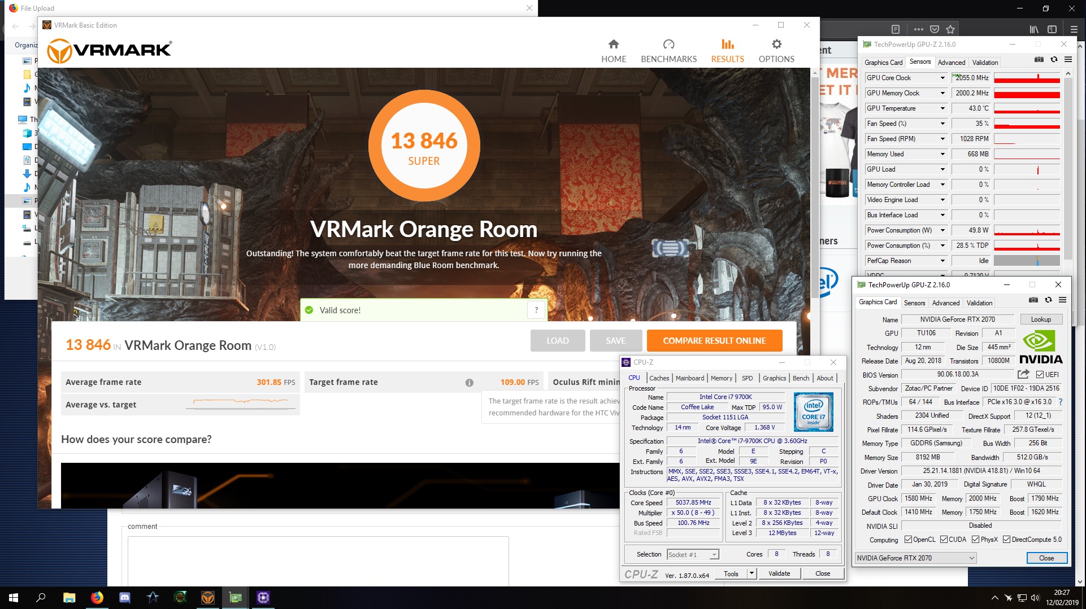The image size is (1086, 609).
Task: Open Firefox bookmark star icon
Action: (950, 29)
